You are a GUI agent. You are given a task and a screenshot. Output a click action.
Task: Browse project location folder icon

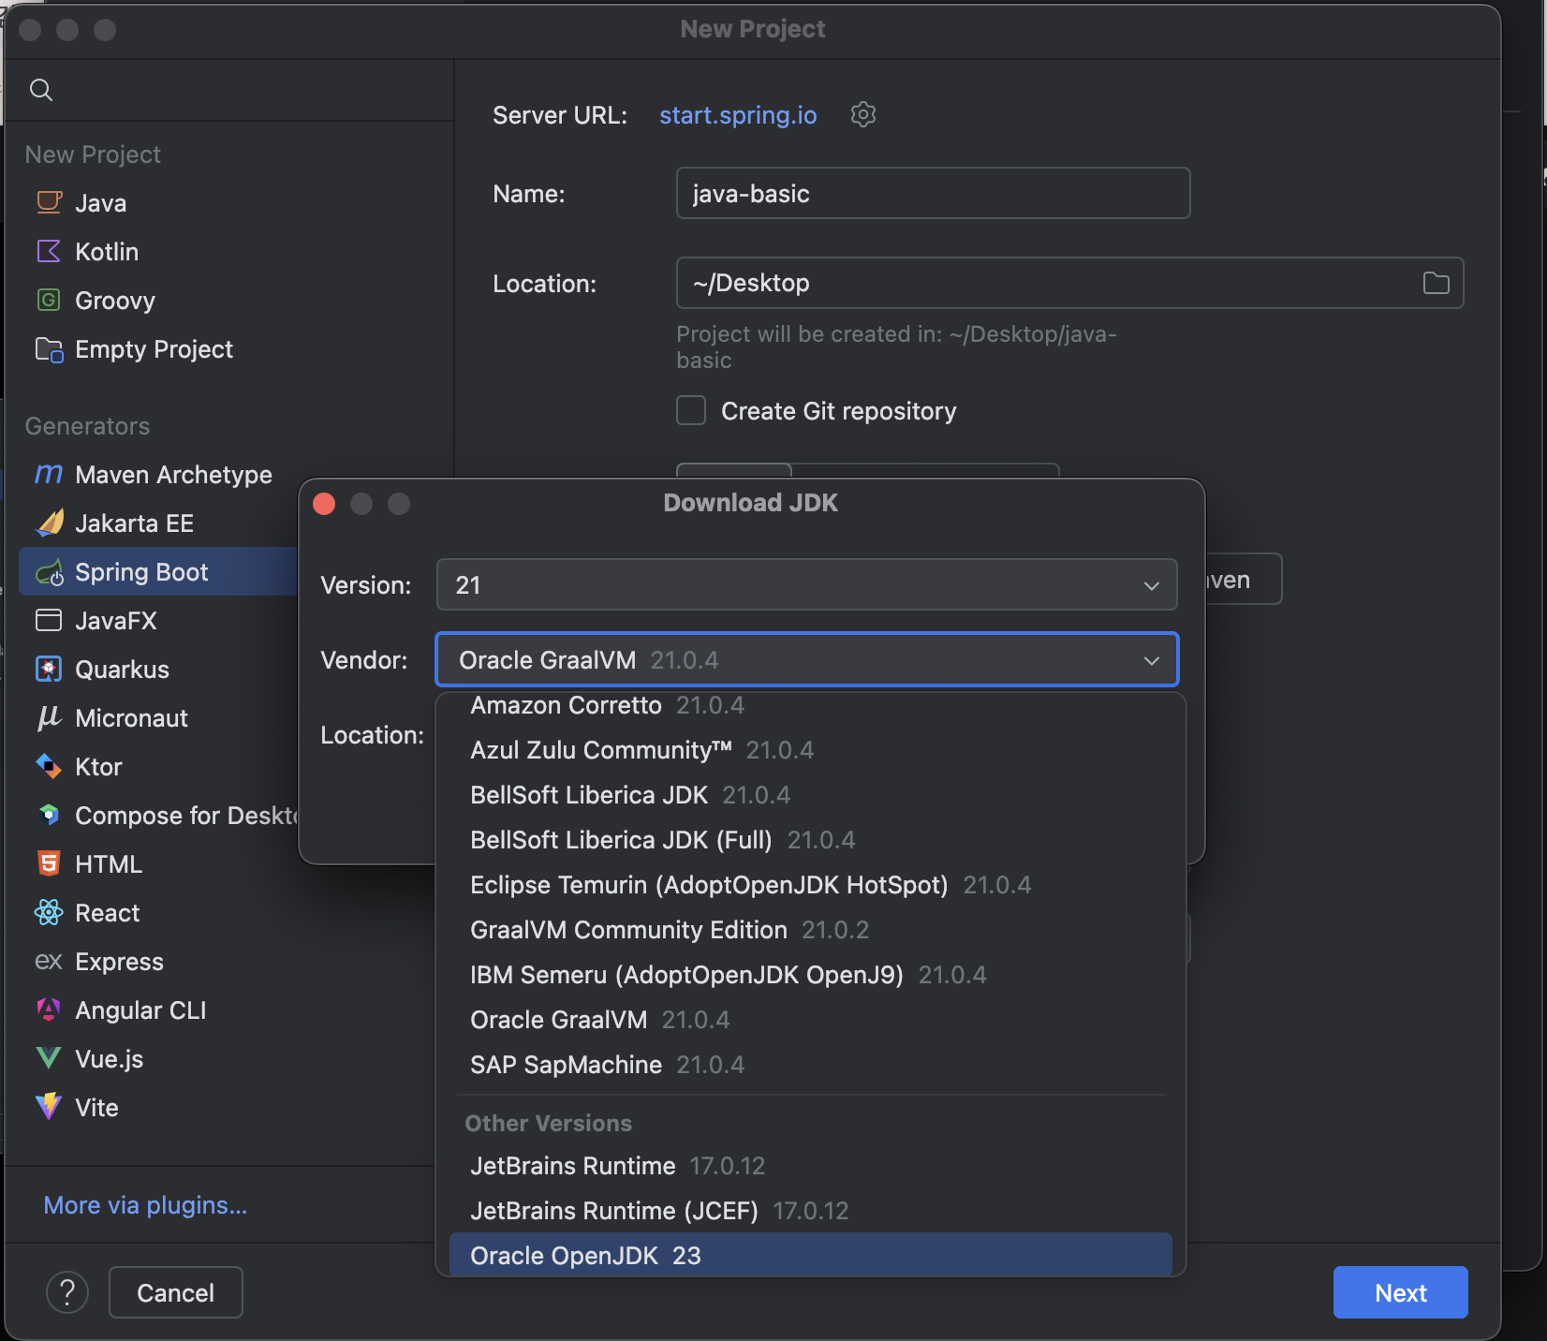pos(1436,283)
